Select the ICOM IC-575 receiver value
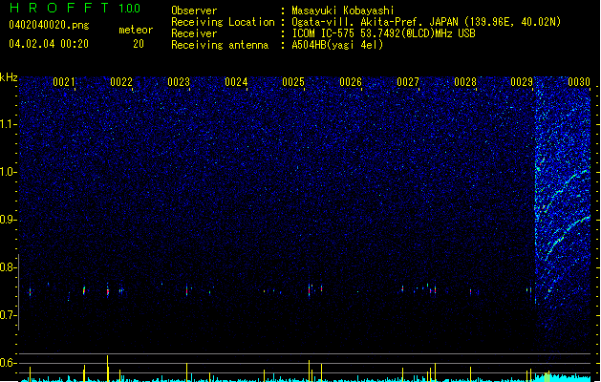Viewport: 601px width, 382px height. (383, 33)
